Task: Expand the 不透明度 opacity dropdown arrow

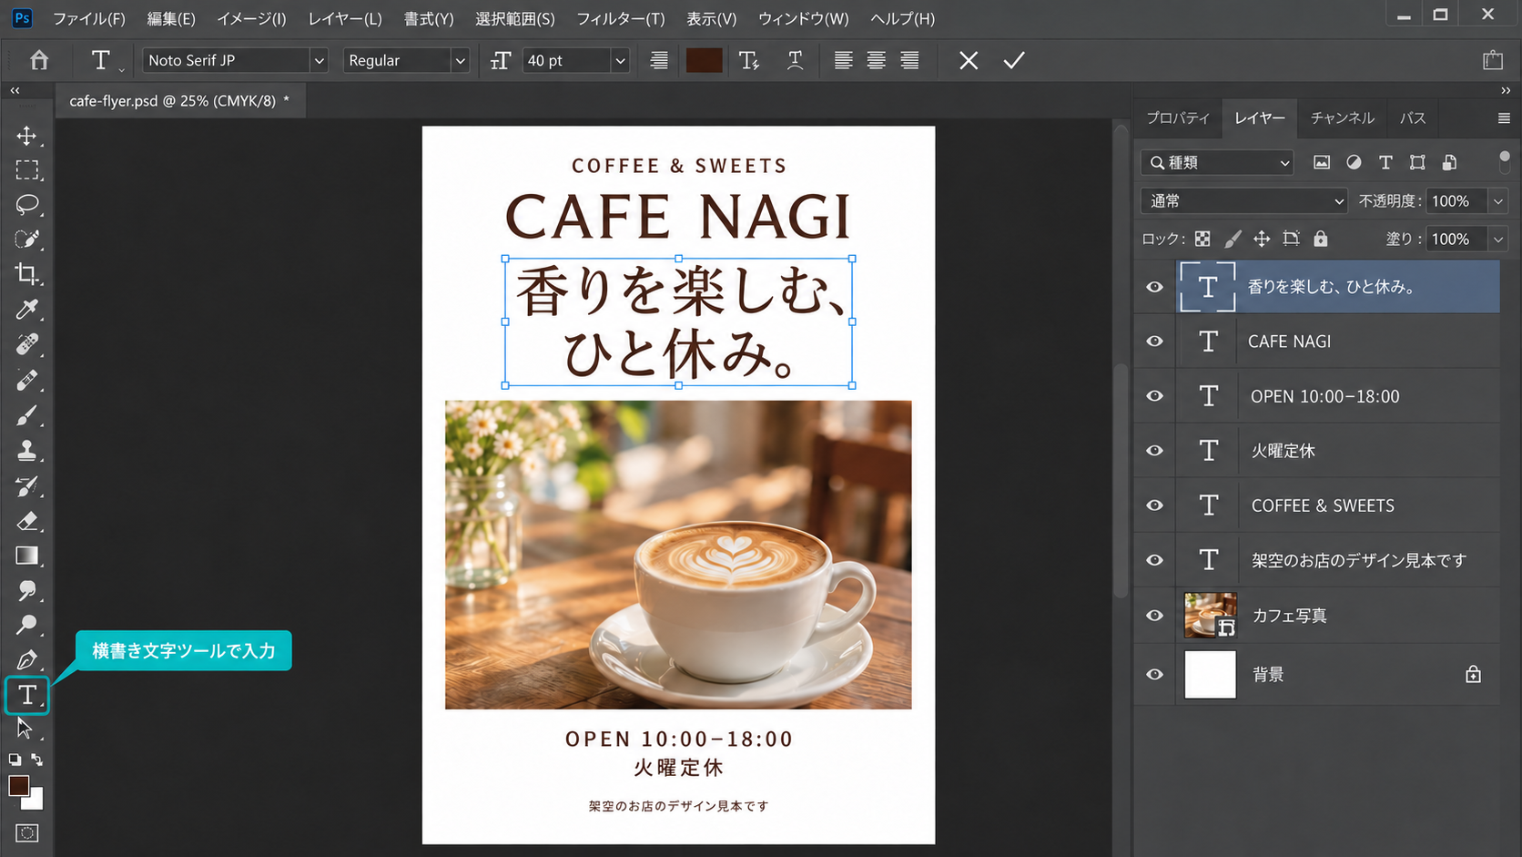Action: tap(1498, 200)
